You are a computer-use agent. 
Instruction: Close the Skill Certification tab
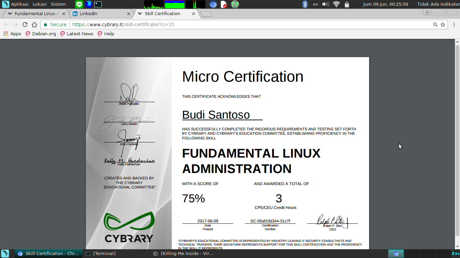(193, 14)
